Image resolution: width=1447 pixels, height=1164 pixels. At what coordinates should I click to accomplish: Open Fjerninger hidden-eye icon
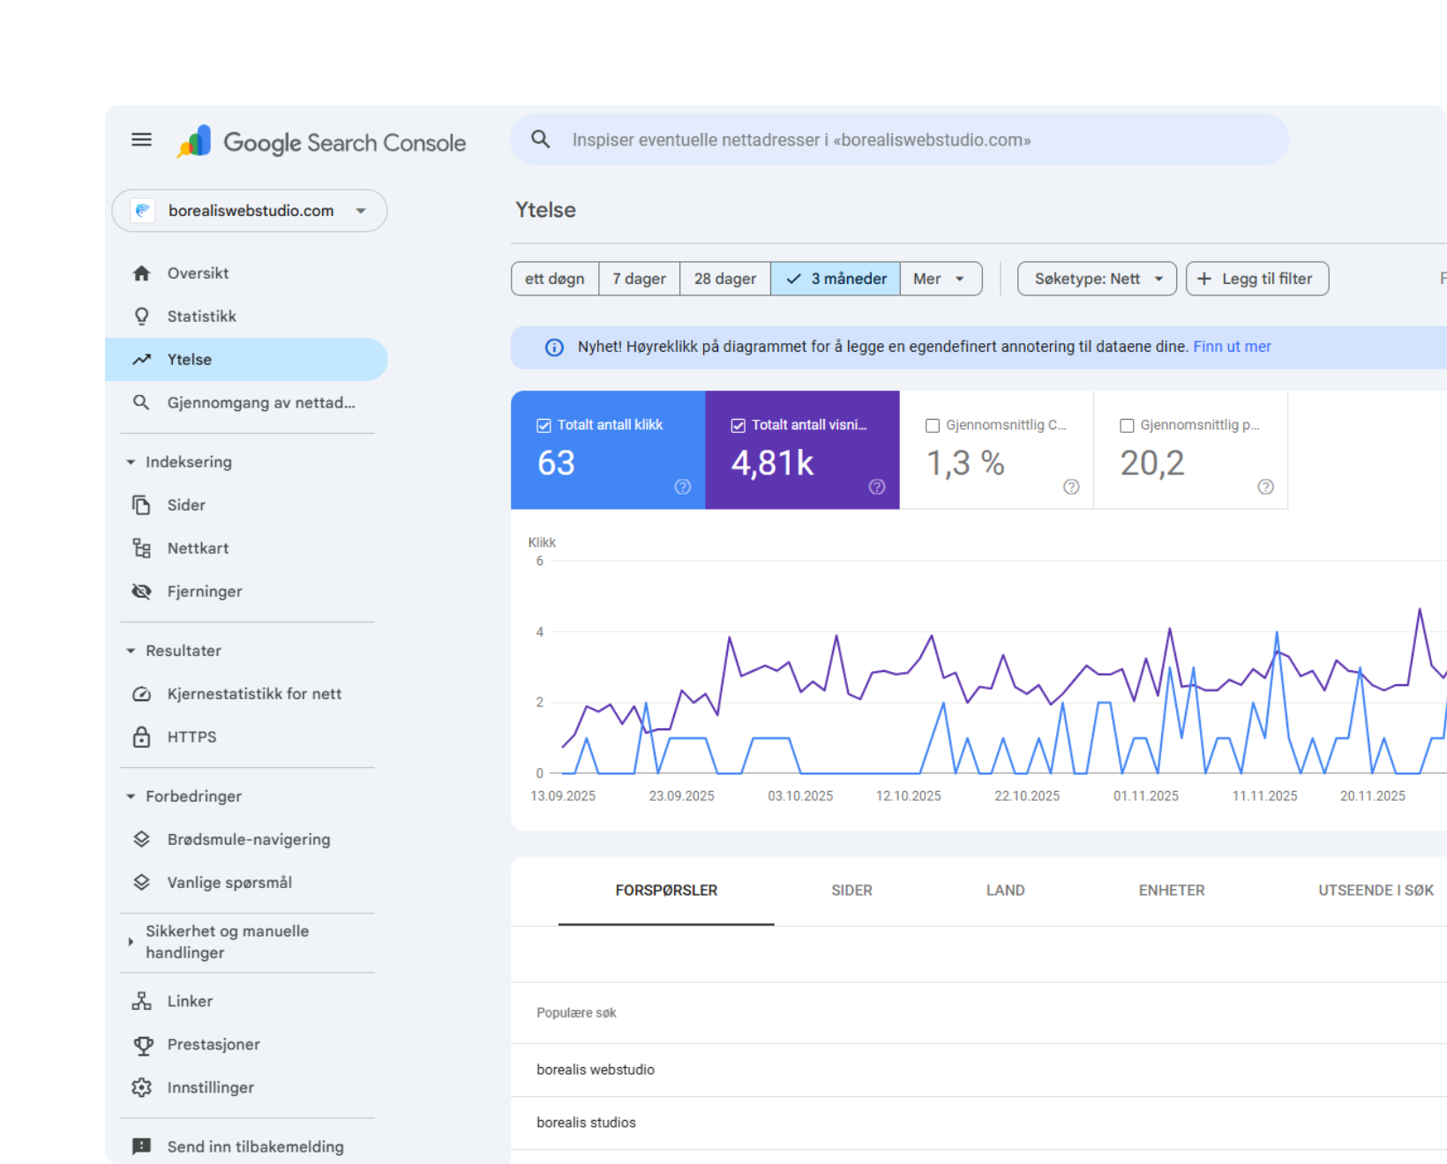141,592
